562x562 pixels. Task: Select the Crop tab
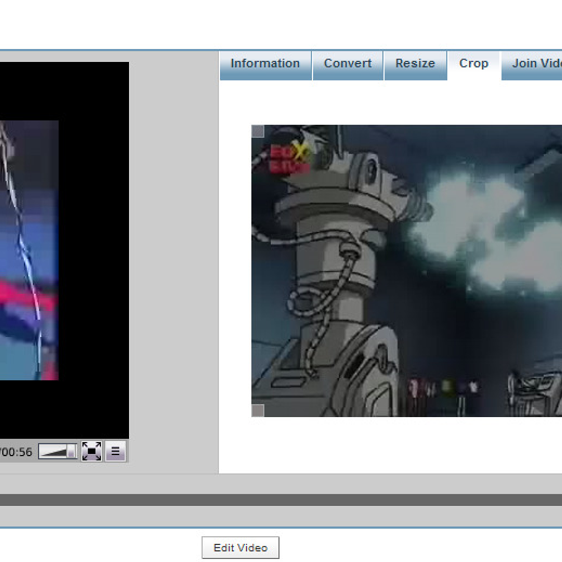pos(474,65)
